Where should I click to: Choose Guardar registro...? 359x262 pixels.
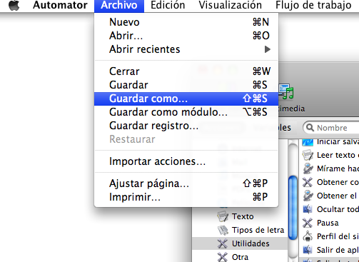pyautogui.click(x=186, y=126)
